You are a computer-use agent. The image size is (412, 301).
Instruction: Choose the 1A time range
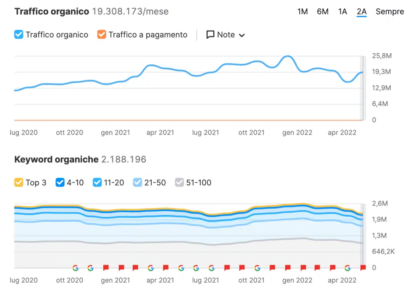tap(342, 12)
